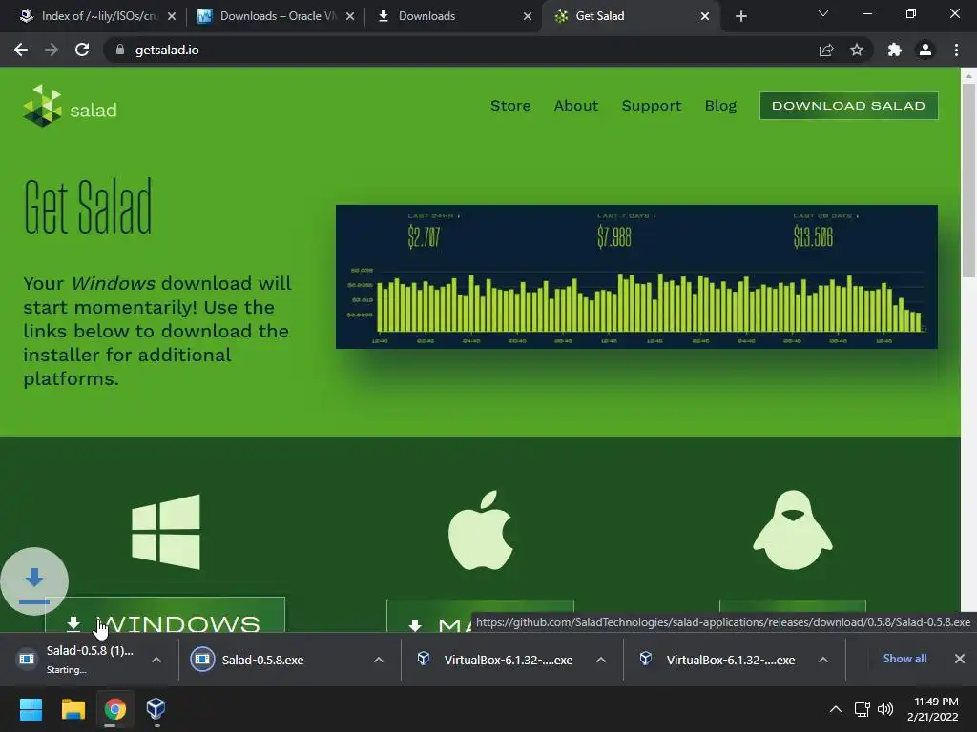The height and width of the screenshot is (732, 977).
Task: Click the earnings chart image
Action: 636,276
